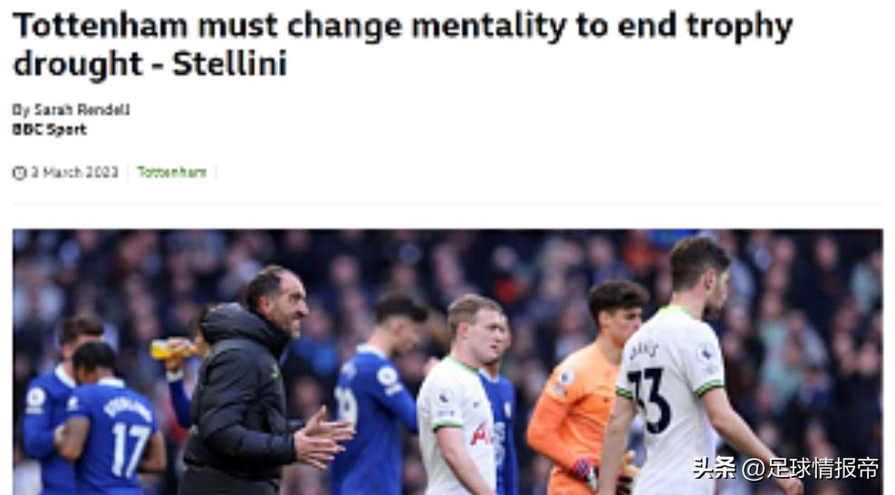
Task: Click the @足球情报帝 watermark text
Action: [x=811, y=469]
